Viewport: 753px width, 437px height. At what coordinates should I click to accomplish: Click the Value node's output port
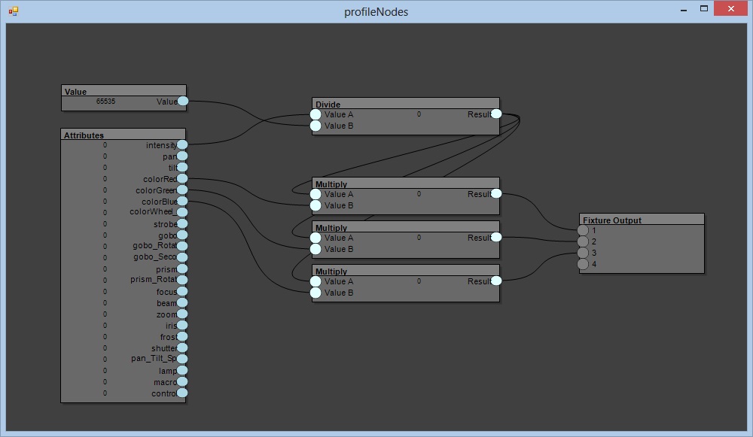[183, 101]
